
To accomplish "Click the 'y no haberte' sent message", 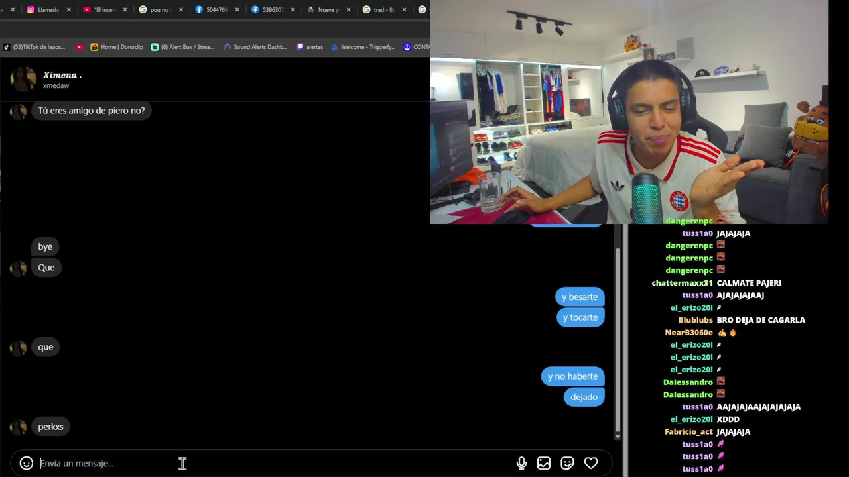I will (x=572, y=376).
